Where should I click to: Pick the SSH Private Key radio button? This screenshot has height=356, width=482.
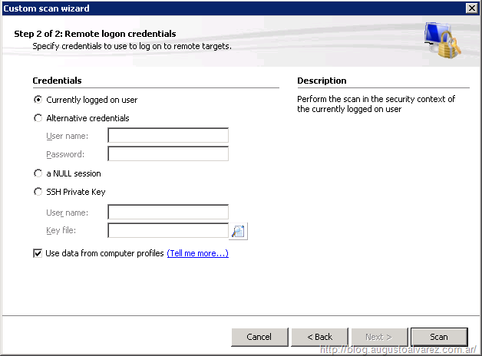(38, 192)
